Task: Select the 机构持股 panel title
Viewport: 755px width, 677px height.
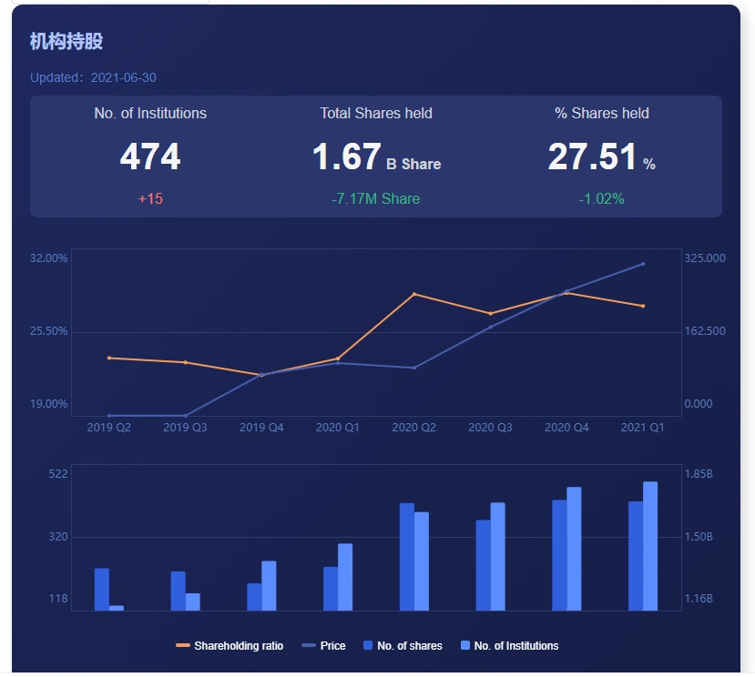Action: (x=66, y=41)
